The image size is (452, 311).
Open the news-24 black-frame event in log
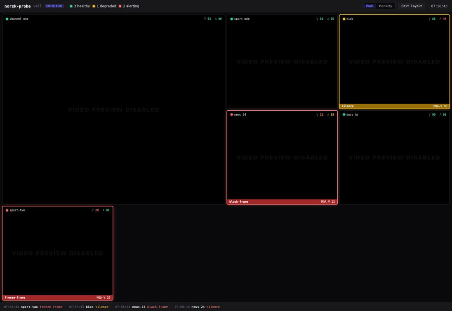click(x=141, y=307)
